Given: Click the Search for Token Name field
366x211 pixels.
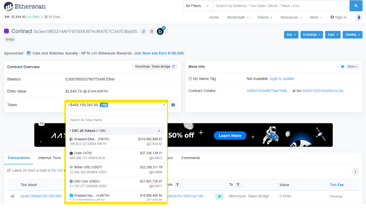Looking at the screenshot, I should tap(116, 120).
